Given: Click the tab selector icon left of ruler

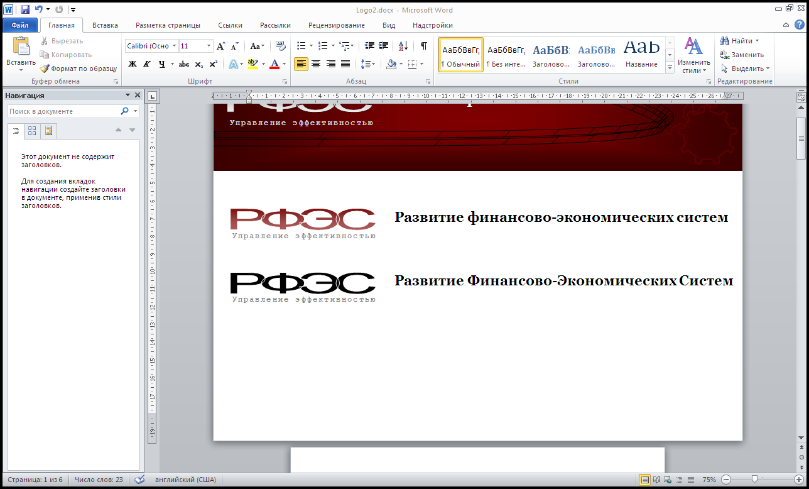Looking at the screenshot, I should (x=153, y=96).
